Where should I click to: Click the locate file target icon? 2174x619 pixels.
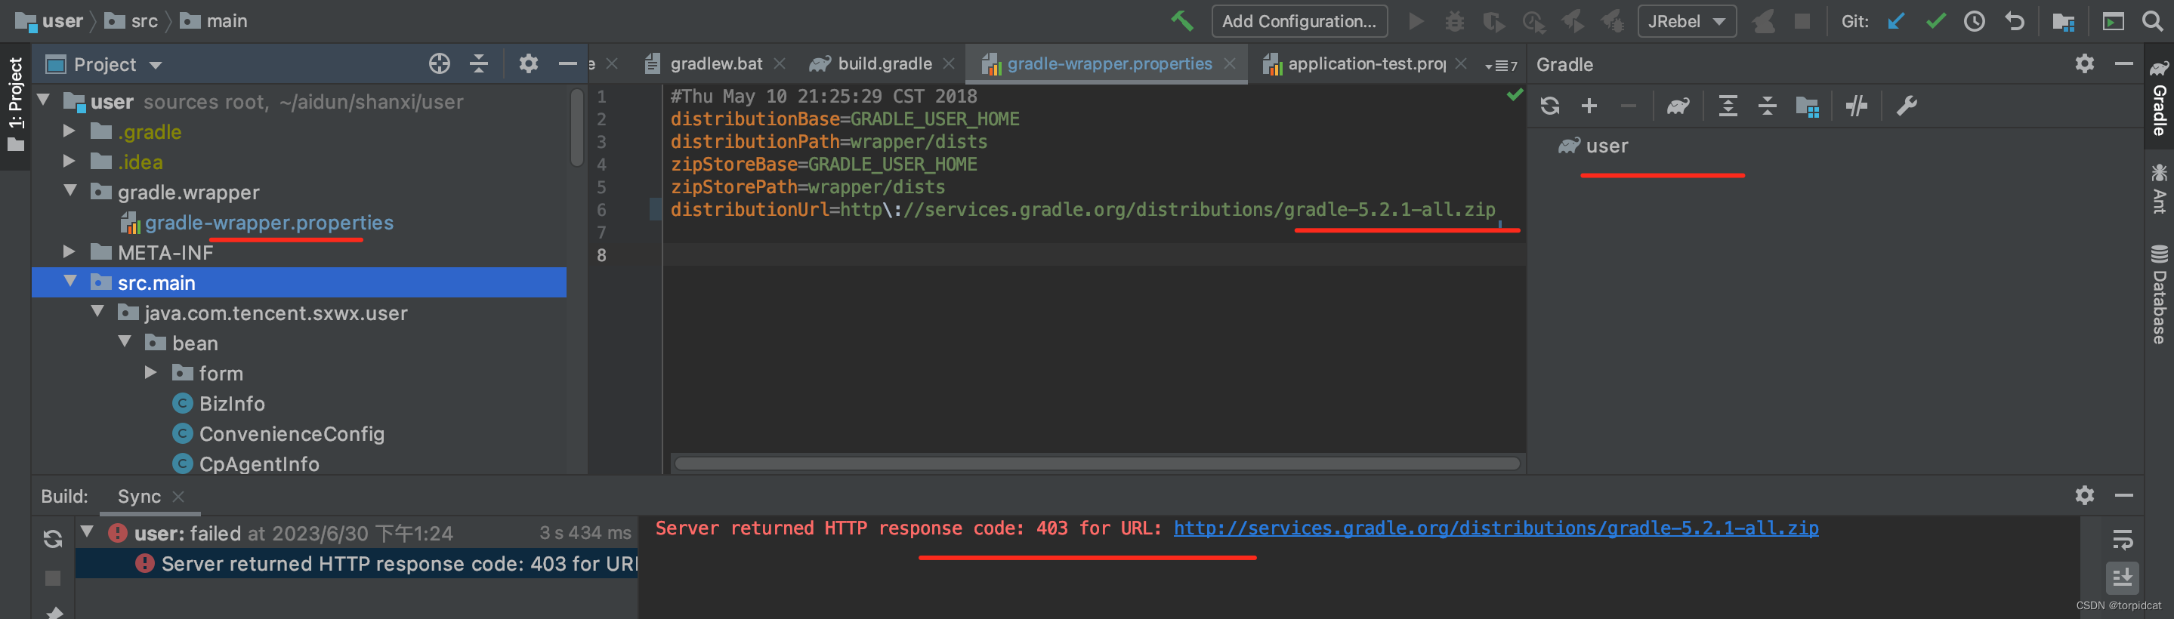point(439,63)
